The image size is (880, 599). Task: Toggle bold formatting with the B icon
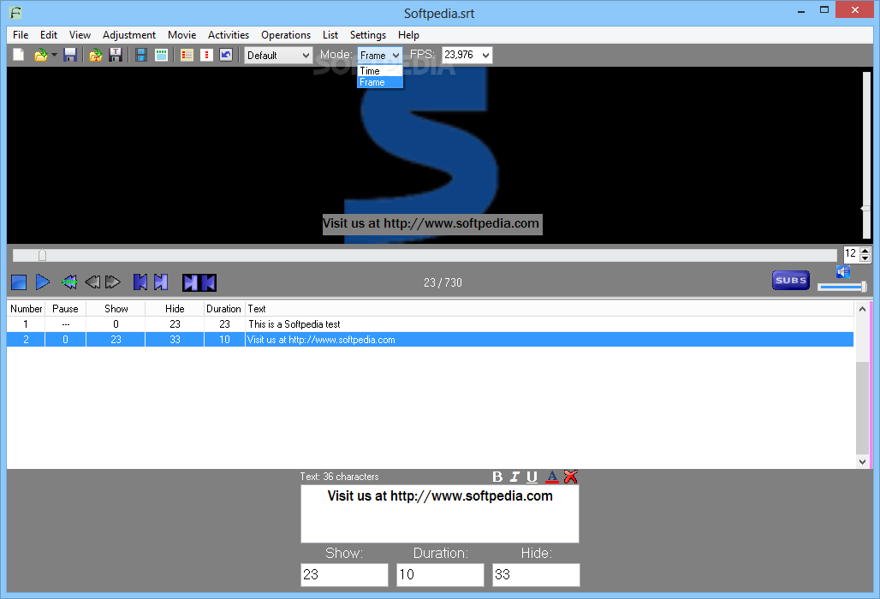(x=497, y=477)
